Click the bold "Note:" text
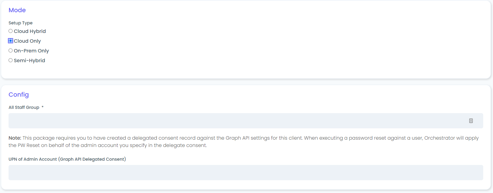Screen dimensions: 493x193 coord(15,138)
